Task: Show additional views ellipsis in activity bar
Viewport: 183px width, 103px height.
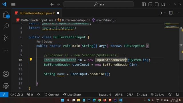Action: pyautogui.click(x=6, y=50)
